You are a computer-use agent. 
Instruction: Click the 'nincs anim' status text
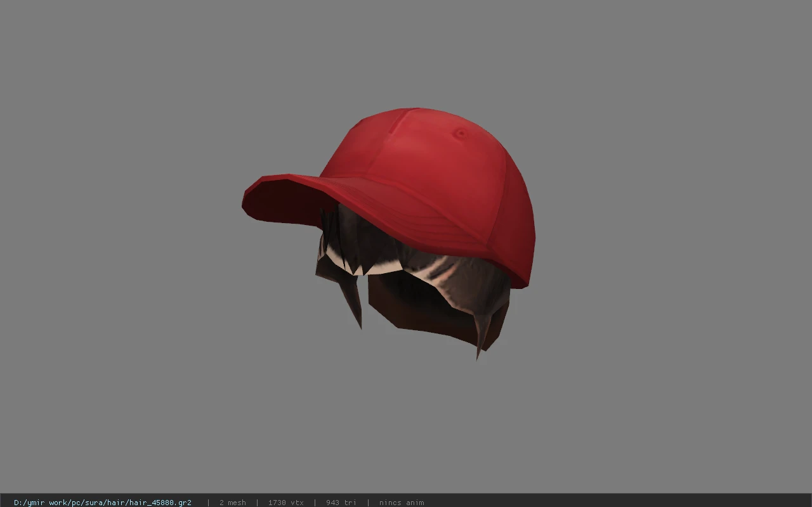tap(402, 503)
